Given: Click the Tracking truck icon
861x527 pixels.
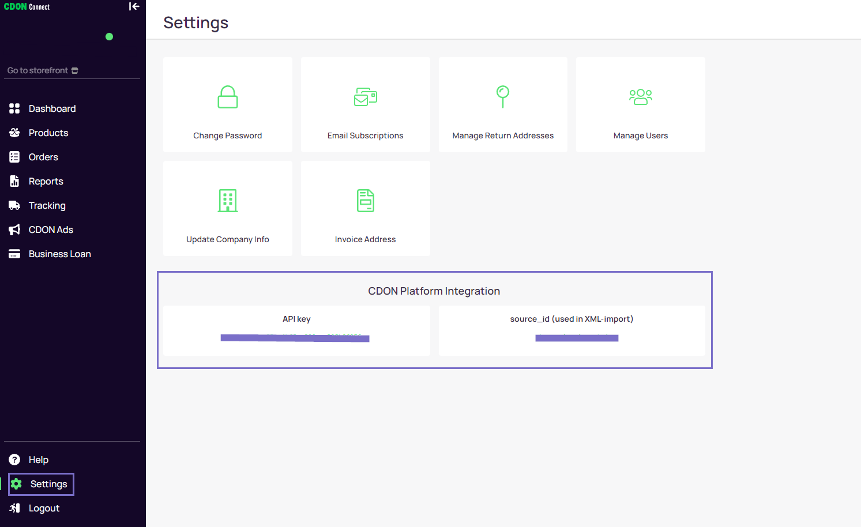Looking at the screenshot, I should pos(14,205).
